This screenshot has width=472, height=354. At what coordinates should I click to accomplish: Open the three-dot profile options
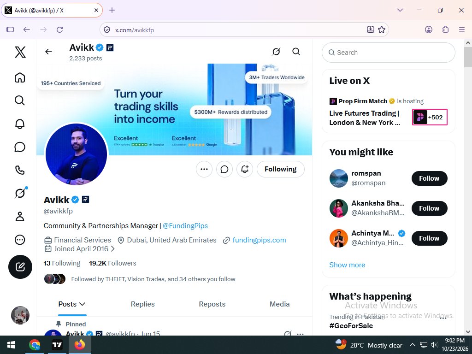[204, 169]
